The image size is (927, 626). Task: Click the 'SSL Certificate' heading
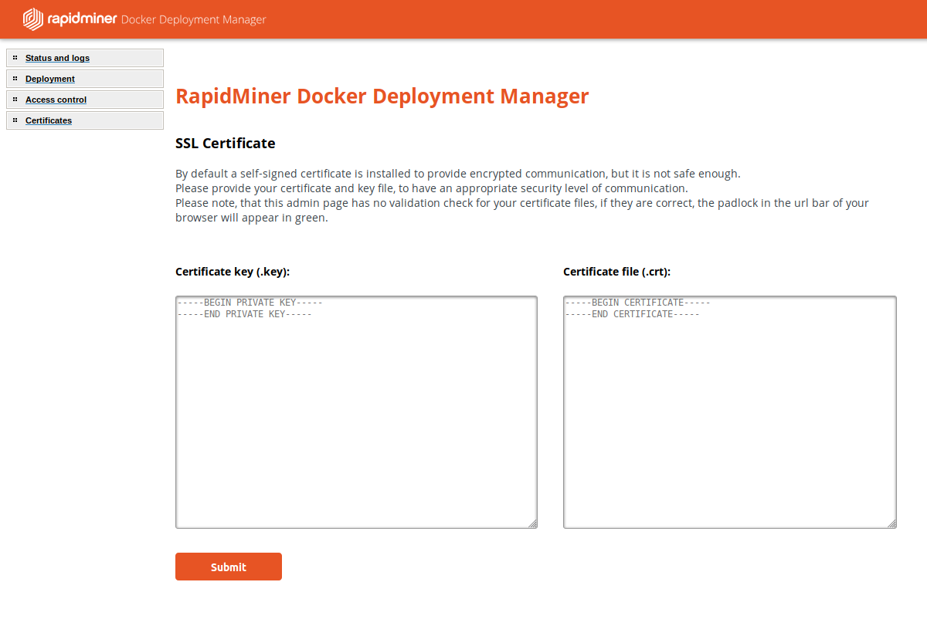coord(226,143)
